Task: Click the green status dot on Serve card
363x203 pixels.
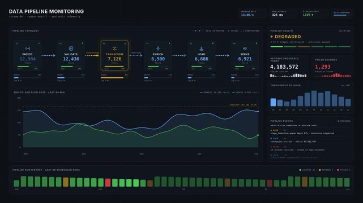Action: click(257, 43)
